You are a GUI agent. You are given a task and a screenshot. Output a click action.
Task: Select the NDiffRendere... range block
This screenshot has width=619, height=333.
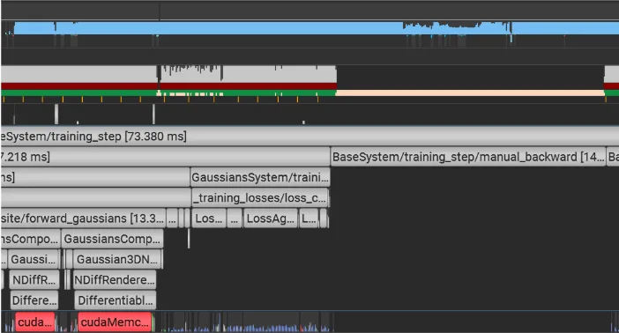(x=115, y=280)
